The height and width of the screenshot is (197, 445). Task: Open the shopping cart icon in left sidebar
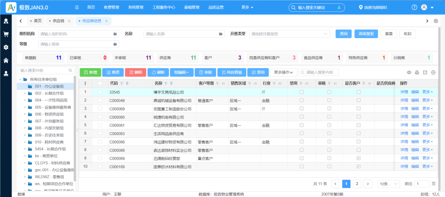click(x=6, y=34)
